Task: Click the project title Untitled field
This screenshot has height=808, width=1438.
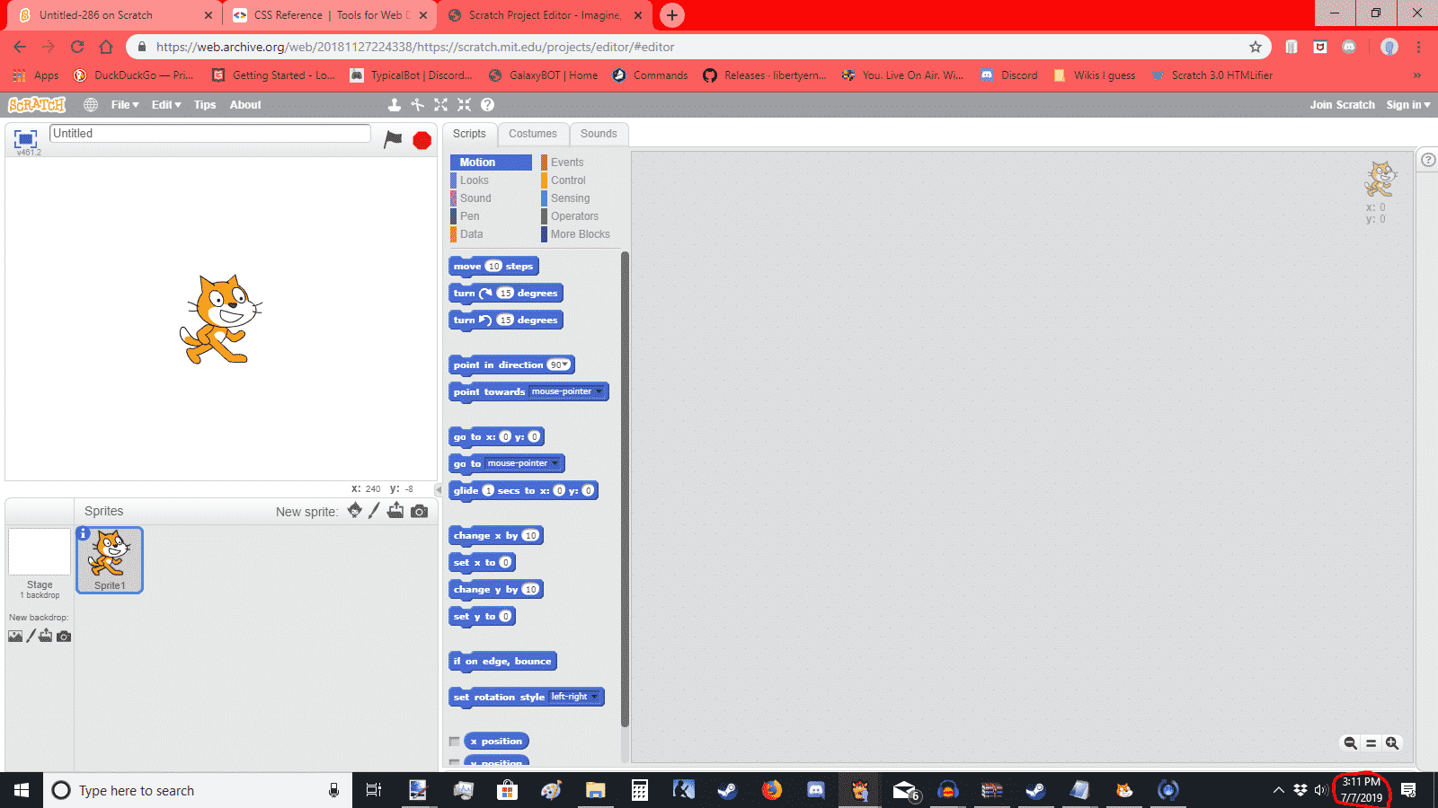Action: [x=209, y=134]
